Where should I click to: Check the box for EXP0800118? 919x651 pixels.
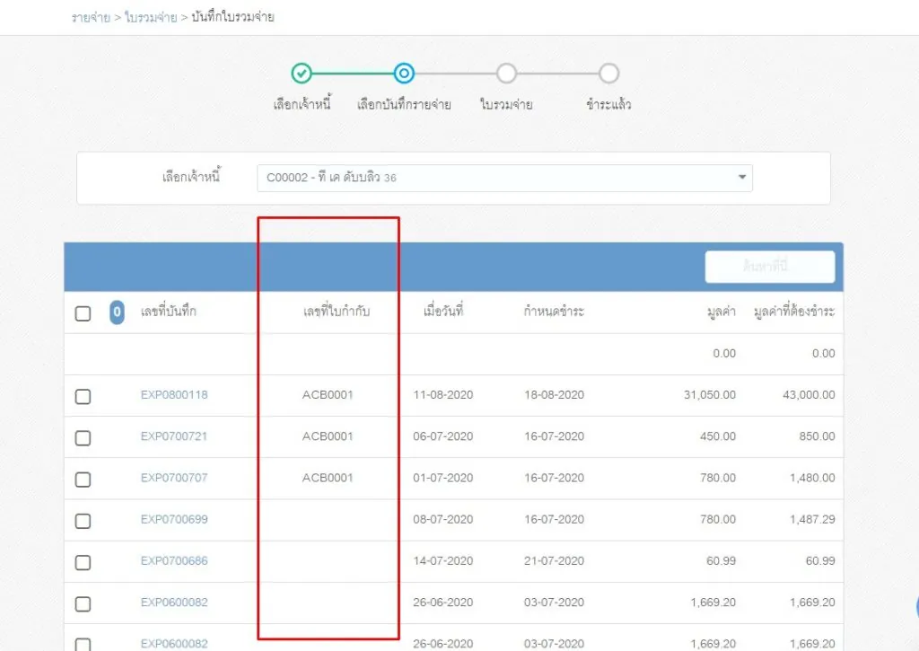coord(83,396)
